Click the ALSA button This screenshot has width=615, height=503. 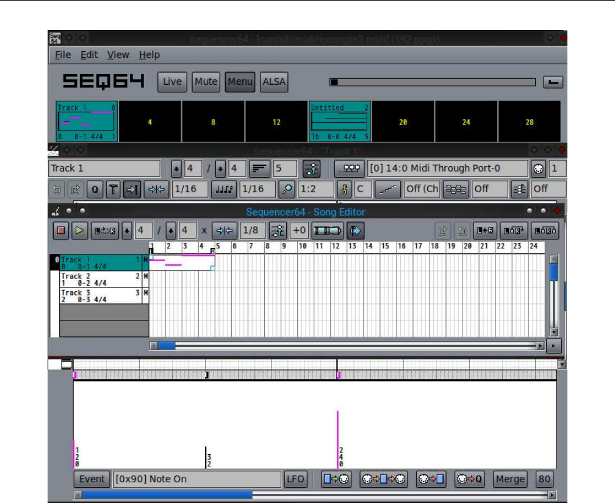coord(274,82)
